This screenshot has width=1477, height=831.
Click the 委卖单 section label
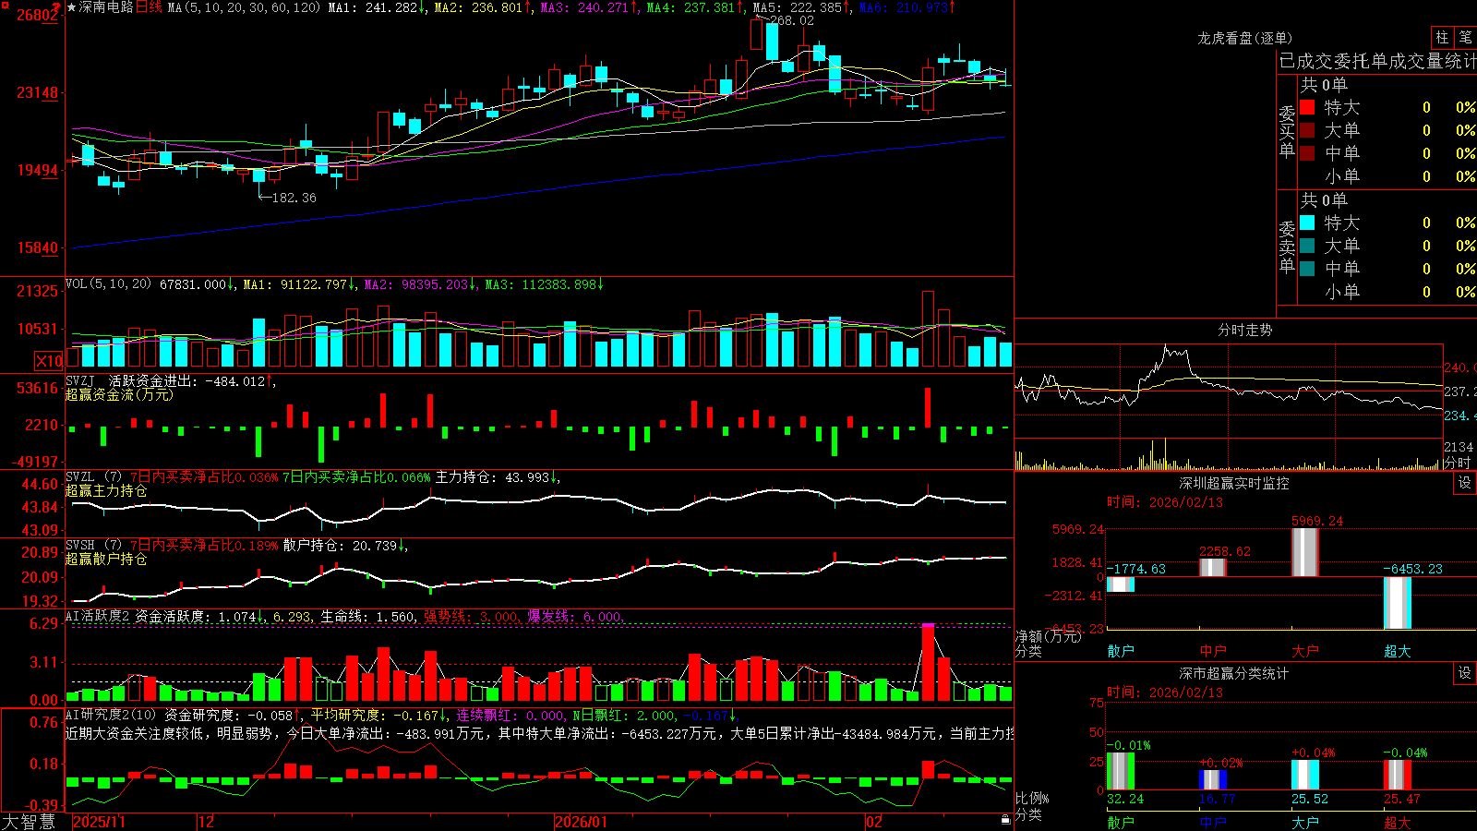click(1287, 247)
